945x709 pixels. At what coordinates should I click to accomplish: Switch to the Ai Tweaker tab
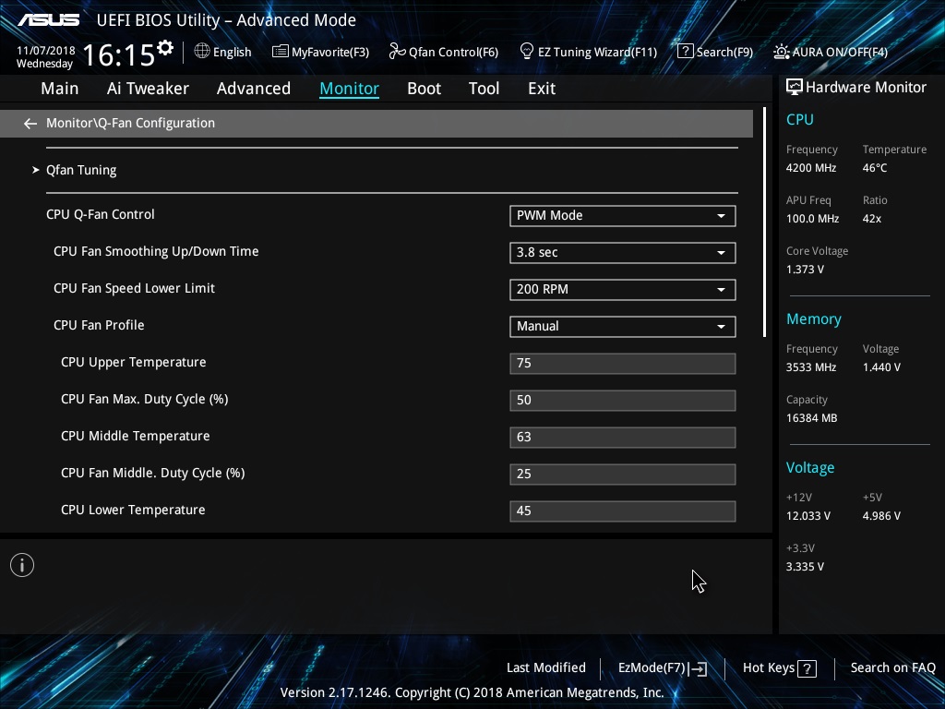pos(148,89)
